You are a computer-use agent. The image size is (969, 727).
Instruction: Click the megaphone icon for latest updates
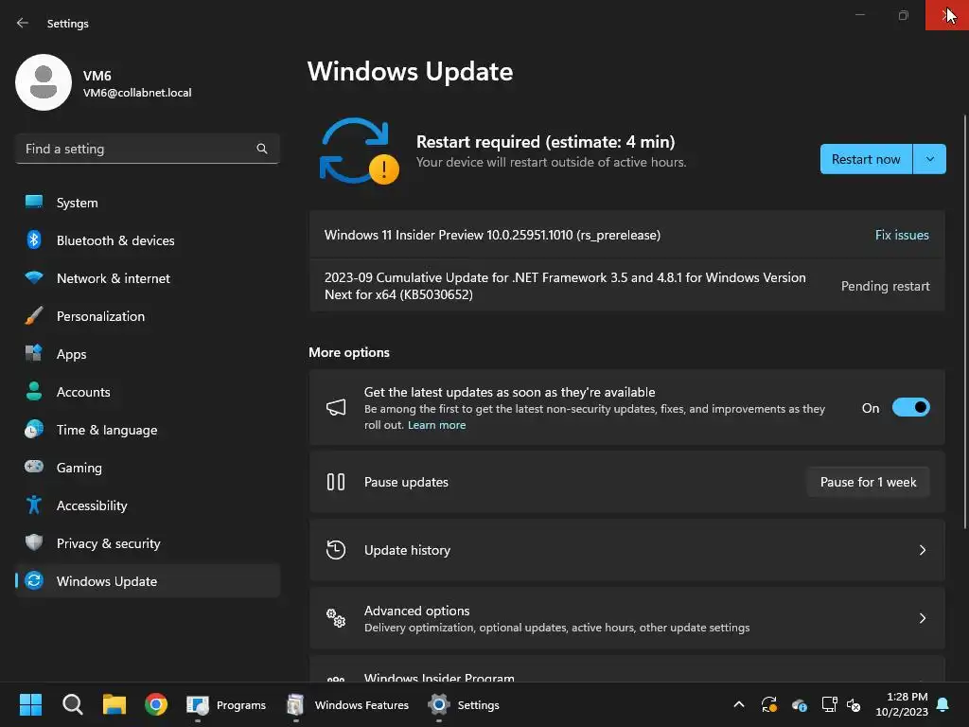point(336,407)
